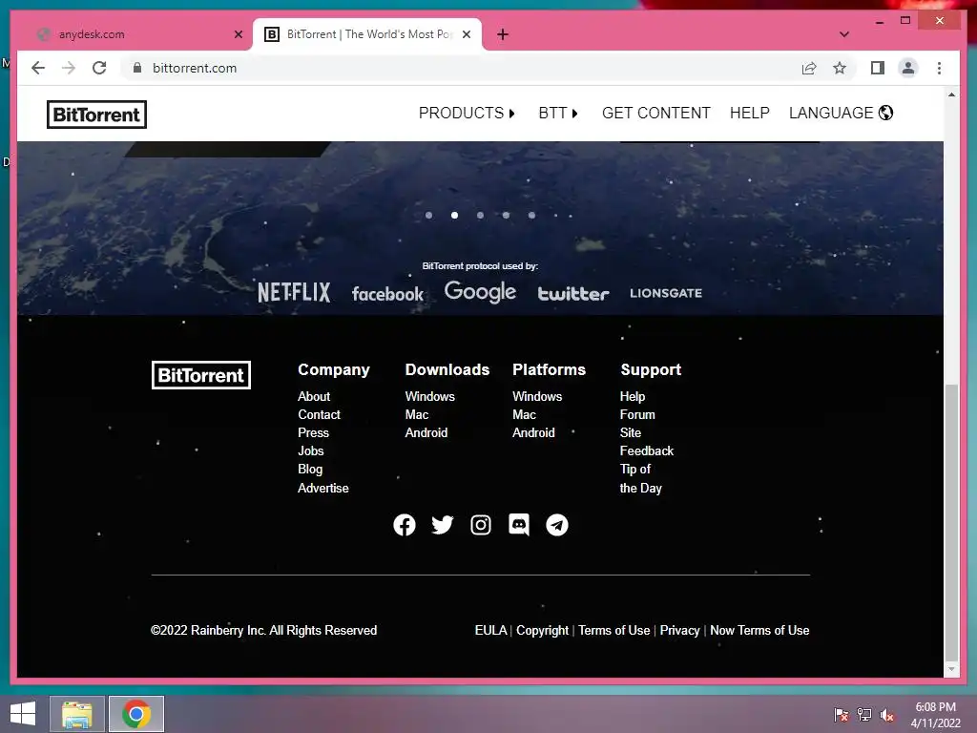Click the Chrome taskbar icon
This screenshot has width=977, height=733.
pyautogui.click(x=136, y=714)
